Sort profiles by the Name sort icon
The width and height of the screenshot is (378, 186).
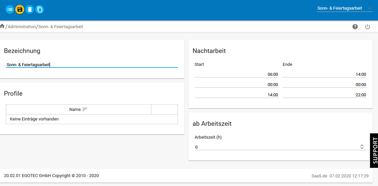[85, 110]
